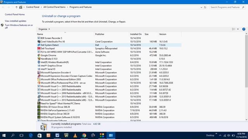This screenshot has height=139, width=248.
Task: Select Intel Serial IO row
Action: click(109, 69)
